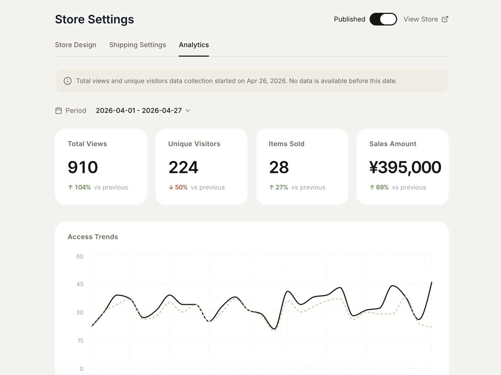Click the 69% change figure
Image resolution: width=501 pixels, height=375 pixels.
(x=382, y=187)
